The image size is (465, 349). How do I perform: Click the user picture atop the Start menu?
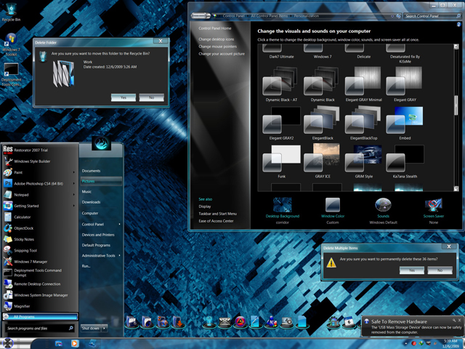coord(101,143)
